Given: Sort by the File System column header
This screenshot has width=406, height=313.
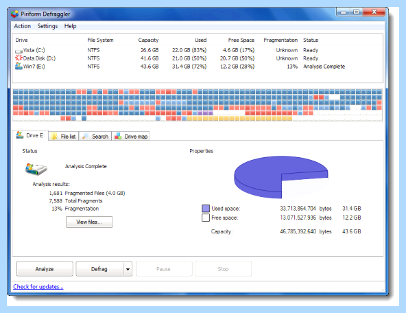Looking at the screenshot, I should click(100, 40).
